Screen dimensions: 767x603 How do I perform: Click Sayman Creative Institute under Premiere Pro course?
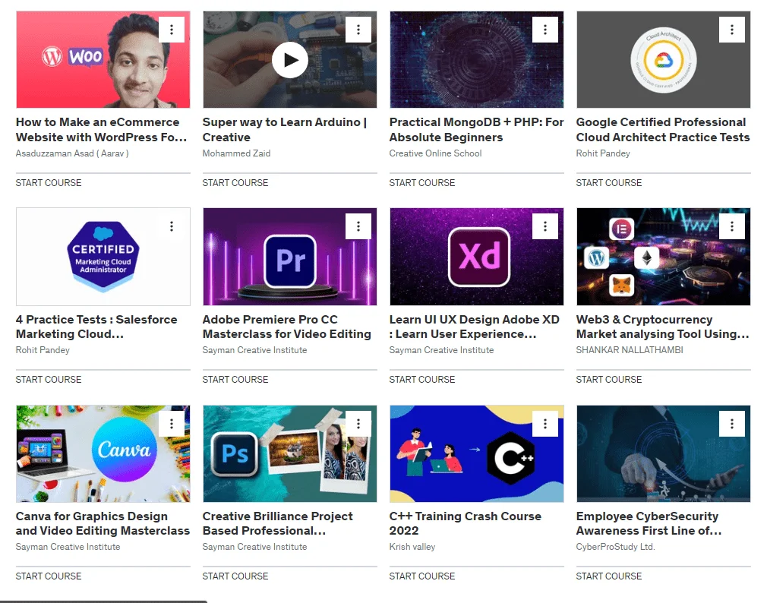255,350
